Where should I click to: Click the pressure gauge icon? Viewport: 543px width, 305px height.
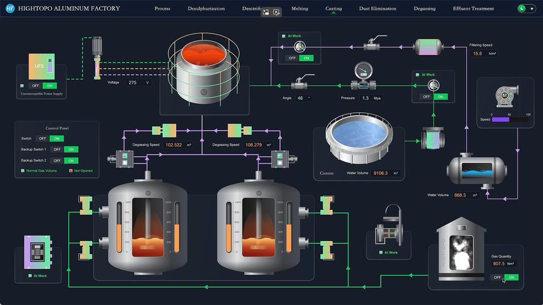[x=363, y=76]
